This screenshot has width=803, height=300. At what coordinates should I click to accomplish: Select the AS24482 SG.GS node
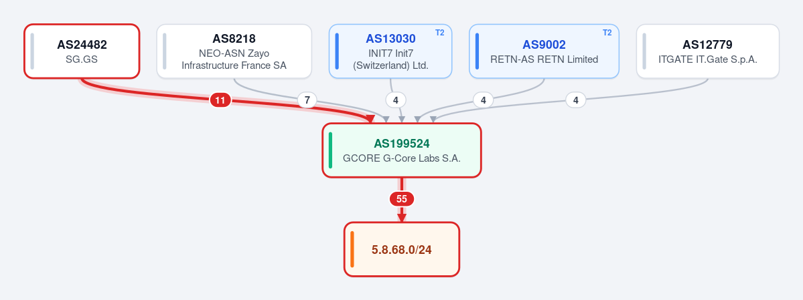(x=82, y=51)
